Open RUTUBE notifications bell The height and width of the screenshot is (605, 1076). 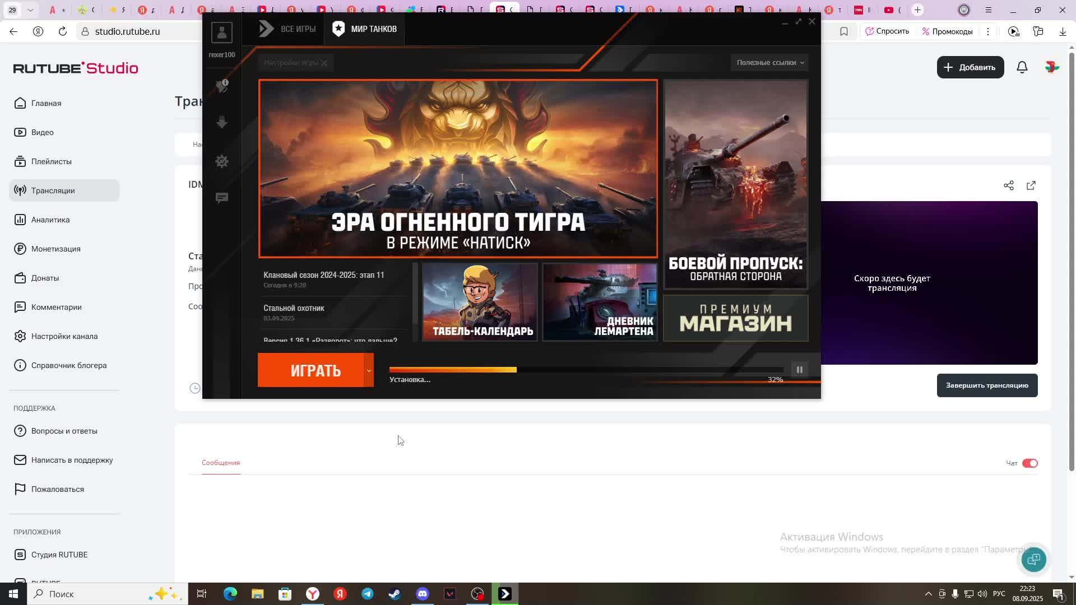[1022, 67]
